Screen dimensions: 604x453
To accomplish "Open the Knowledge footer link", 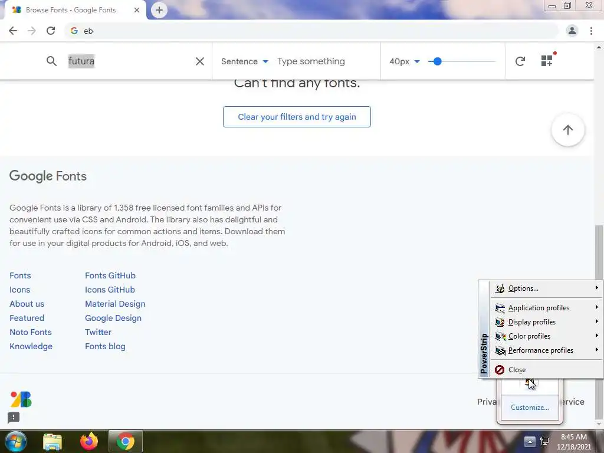I will 31,347.
